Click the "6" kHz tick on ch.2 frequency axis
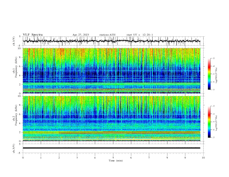This screenshot has width=229, height=177. click(20, 114)
